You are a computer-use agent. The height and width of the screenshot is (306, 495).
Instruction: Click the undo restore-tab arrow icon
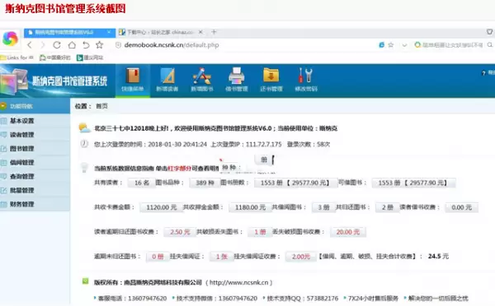point(86,45)
